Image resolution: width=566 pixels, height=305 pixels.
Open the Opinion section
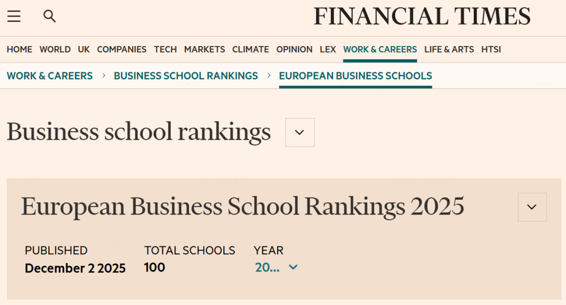click(x=294, y=49)
